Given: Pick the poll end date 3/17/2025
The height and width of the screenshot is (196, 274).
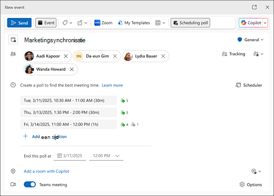Looking at the screenshot, I should pyautogui.click(x=70, y=156).
